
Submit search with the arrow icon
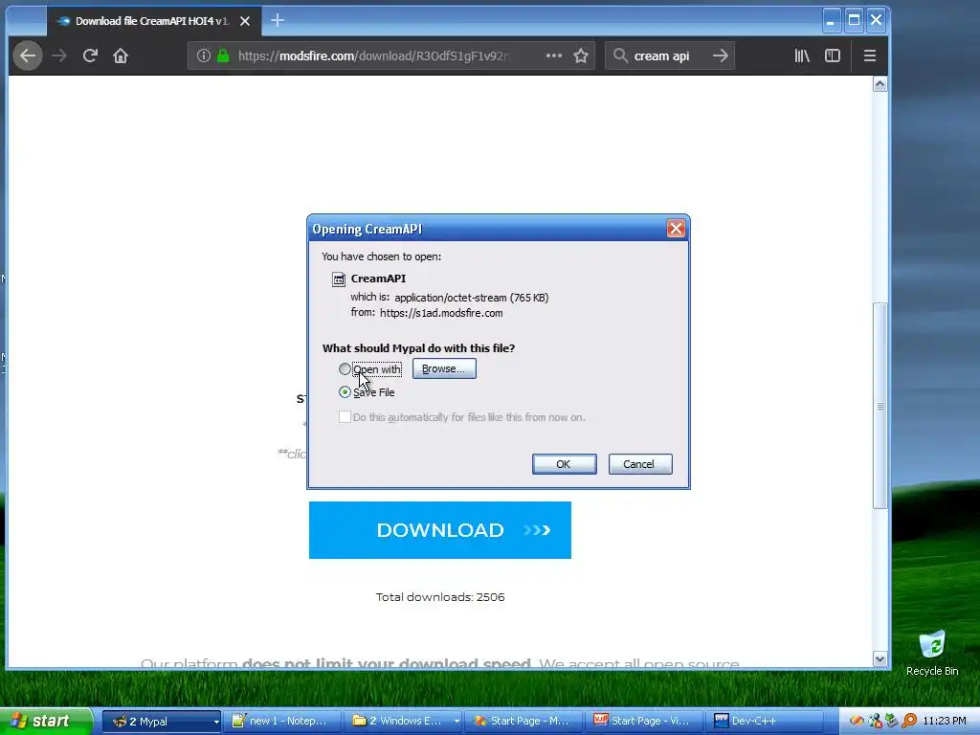(x=720, y=56)
